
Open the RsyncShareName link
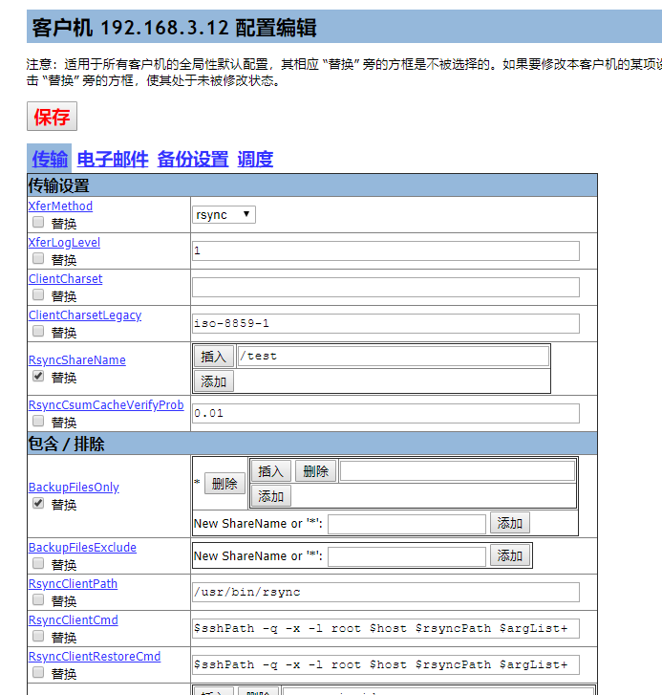point(77,359)
